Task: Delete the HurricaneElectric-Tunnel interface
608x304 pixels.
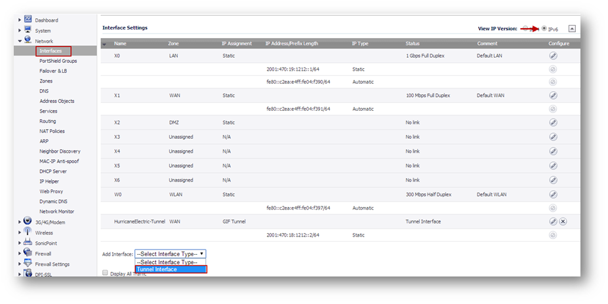Action: pos(563,221)
